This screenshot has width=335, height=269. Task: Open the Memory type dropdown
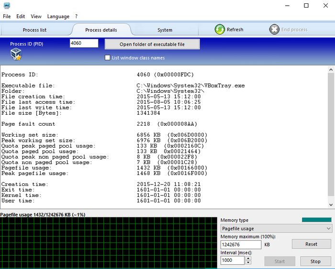276,228
